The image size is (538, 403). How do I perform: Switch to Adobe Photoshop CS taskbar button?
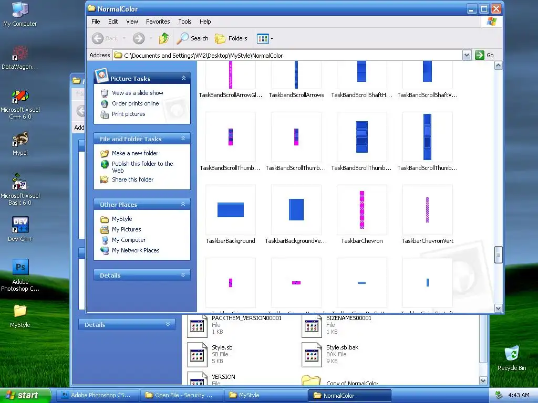coord(98,395)
